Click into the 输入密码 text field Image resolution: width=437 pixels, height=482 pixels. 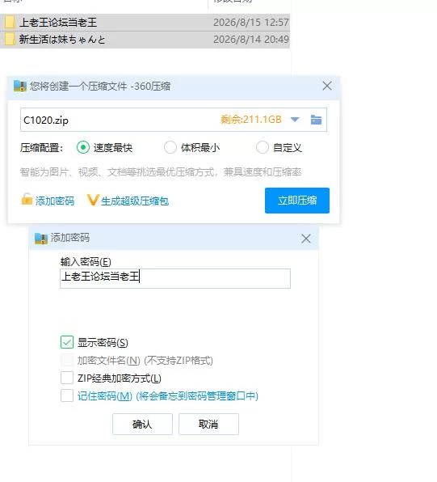(x=175, y=278)
